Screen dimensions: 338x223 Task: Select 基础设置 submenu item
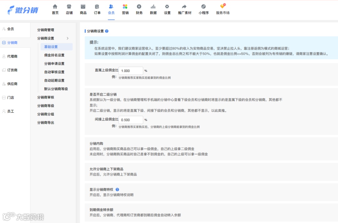[56, 46]
